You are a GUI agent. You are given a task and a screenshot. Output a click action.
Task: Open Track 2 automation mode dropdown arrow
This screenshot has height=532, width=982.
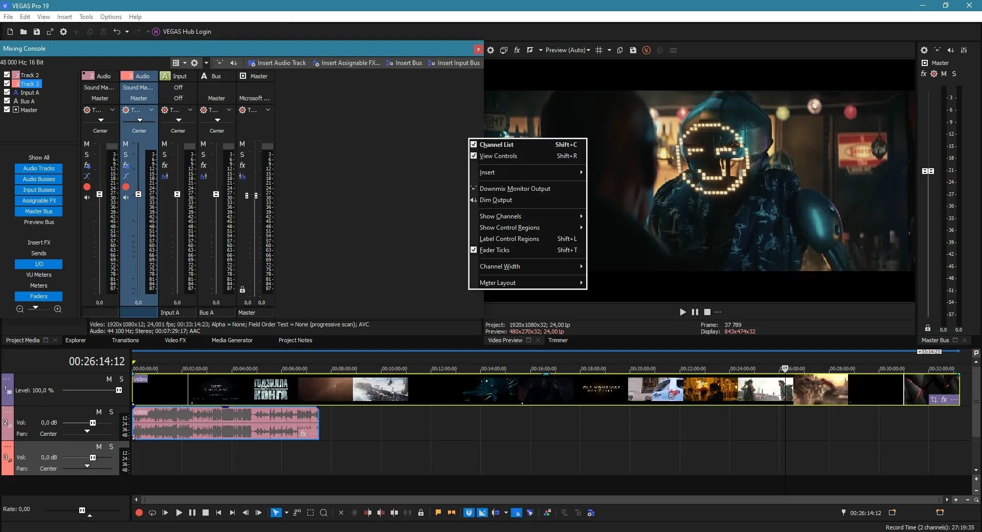113,110
